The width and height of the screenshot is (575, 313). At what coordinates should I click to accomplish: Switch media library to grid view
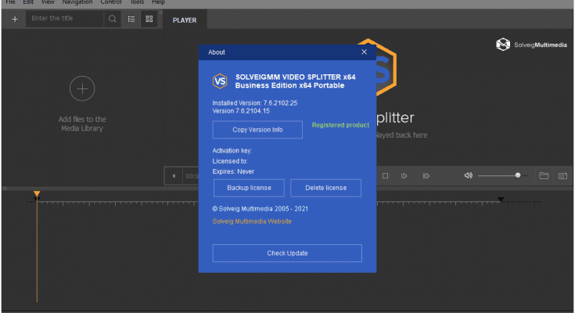(x=149, y=19)
